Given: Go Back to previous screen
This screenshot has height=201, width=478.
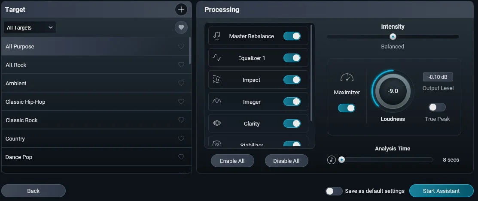Looking at the screenshot, I should (33, 191).
